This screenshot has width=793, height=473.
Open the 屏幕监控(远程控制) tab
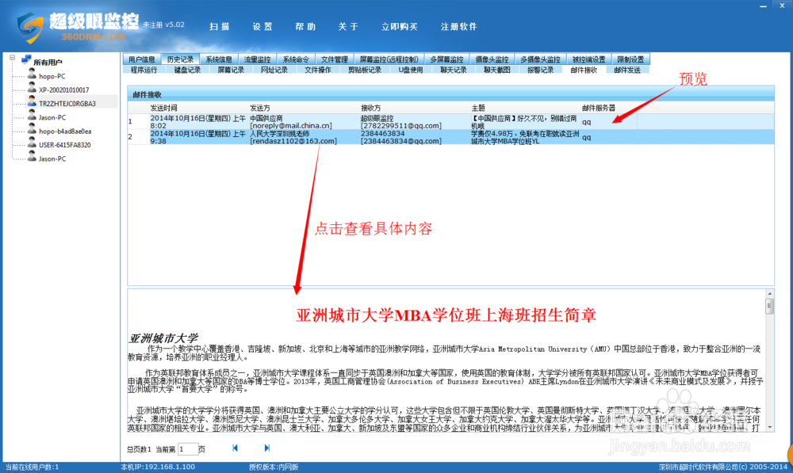click(x=389, y=59)
